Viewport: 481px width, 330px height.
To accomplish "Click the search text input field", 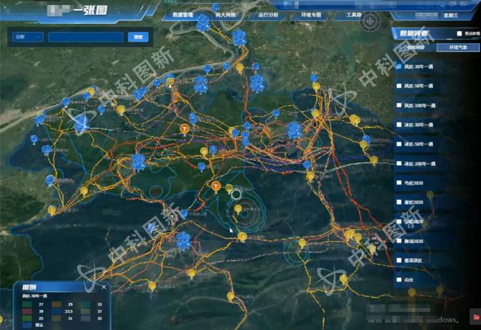I will 85,37.
